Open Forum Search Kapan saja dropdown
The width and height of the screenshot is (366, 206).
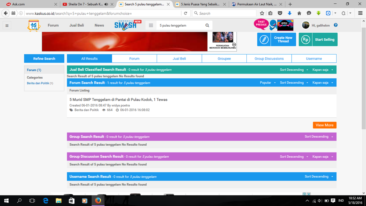pos(323,83)
